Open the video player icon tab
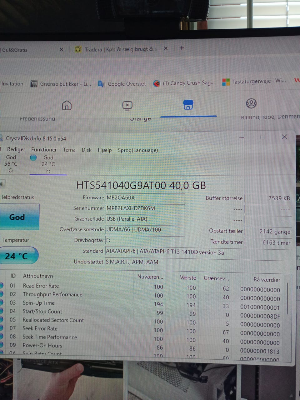The image size is (300, 400). click(x=127, y=106)
